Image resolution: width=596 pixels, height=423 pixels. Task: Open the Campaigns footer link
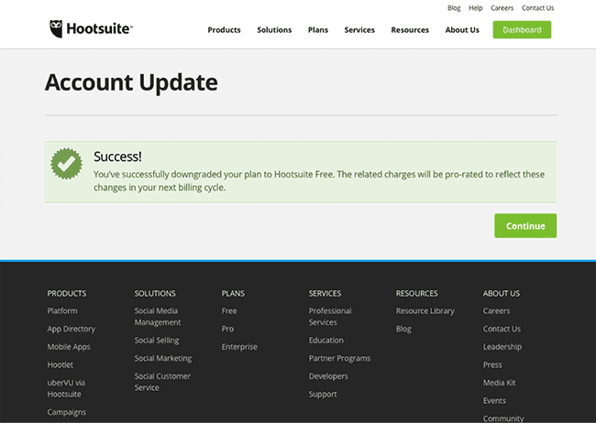click(67, 412)
